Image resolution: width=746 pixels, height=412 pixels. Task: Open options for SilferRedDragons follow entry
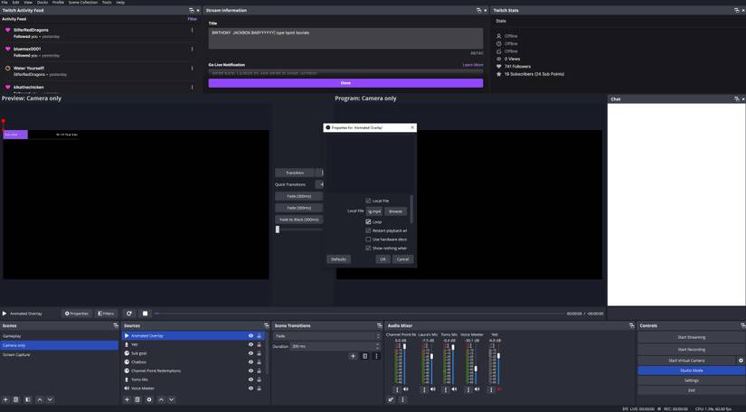192,30
